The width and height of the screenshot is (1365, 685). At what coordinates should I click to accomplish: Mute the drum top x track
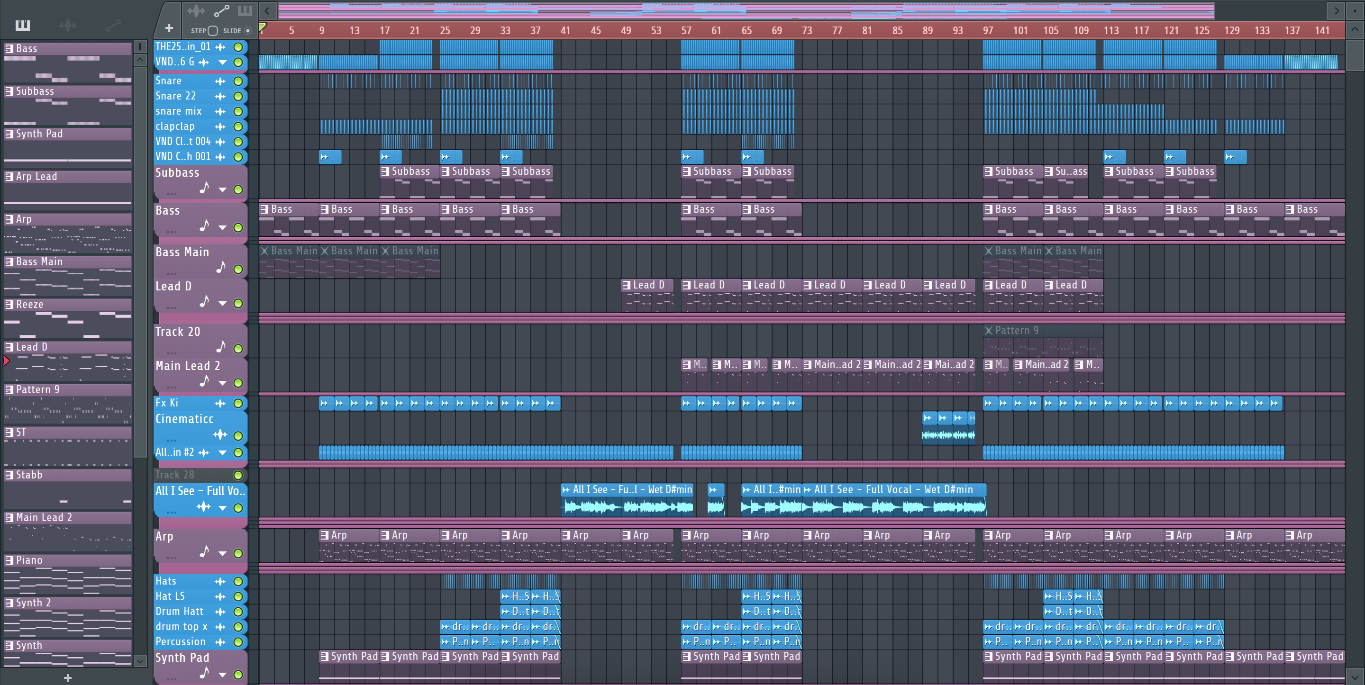tap(238, 627)
